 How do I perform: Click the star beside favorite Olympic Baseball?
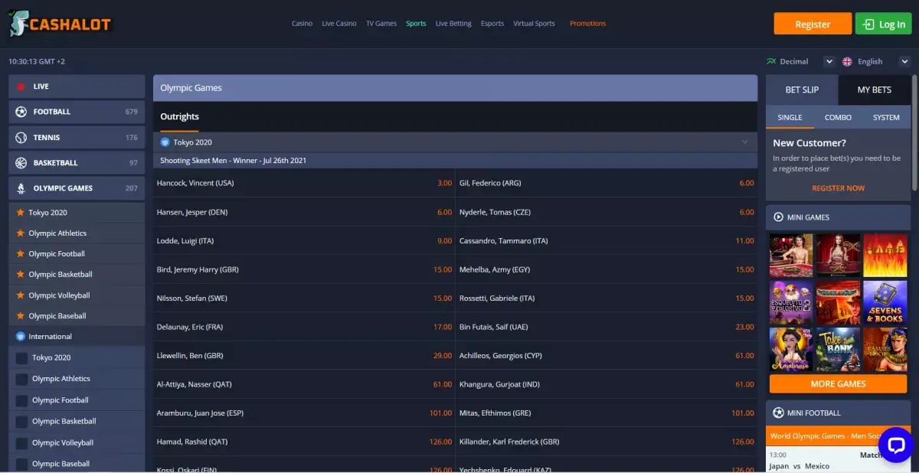21,316
